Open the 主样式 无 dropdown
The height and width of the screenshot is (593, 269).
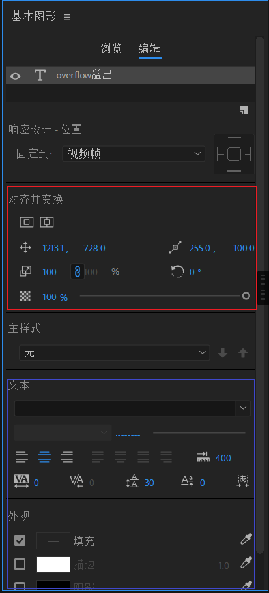coord(115,353)
